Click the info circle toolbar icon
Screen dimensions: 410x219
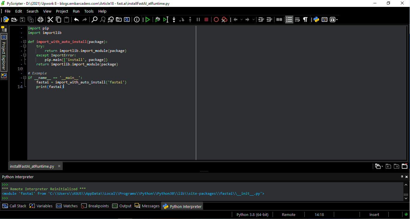pyautogui.click(x=137, y=19)
